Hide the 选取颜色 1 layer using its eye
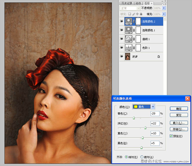 point(122,30)
